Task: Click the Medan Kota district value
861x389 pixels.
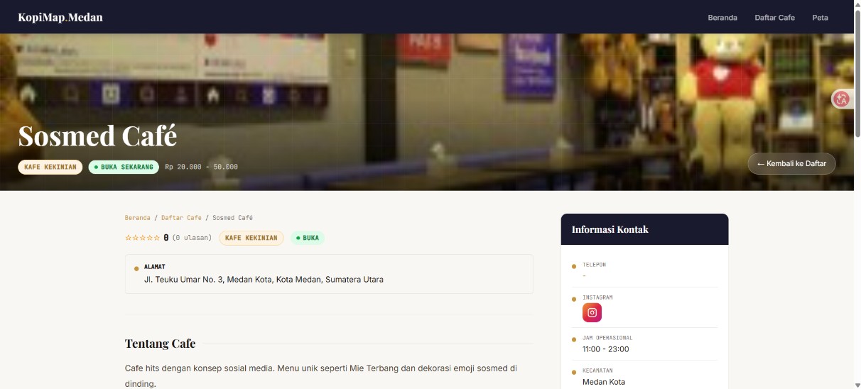Action: click(604, 382)
